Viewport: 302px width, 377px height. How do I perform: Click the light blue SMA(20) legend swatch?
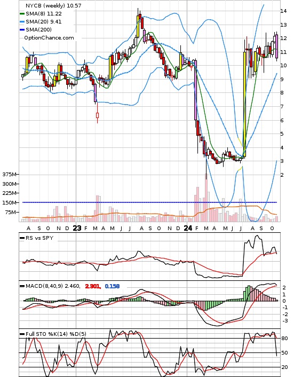[x=22, y=22]
